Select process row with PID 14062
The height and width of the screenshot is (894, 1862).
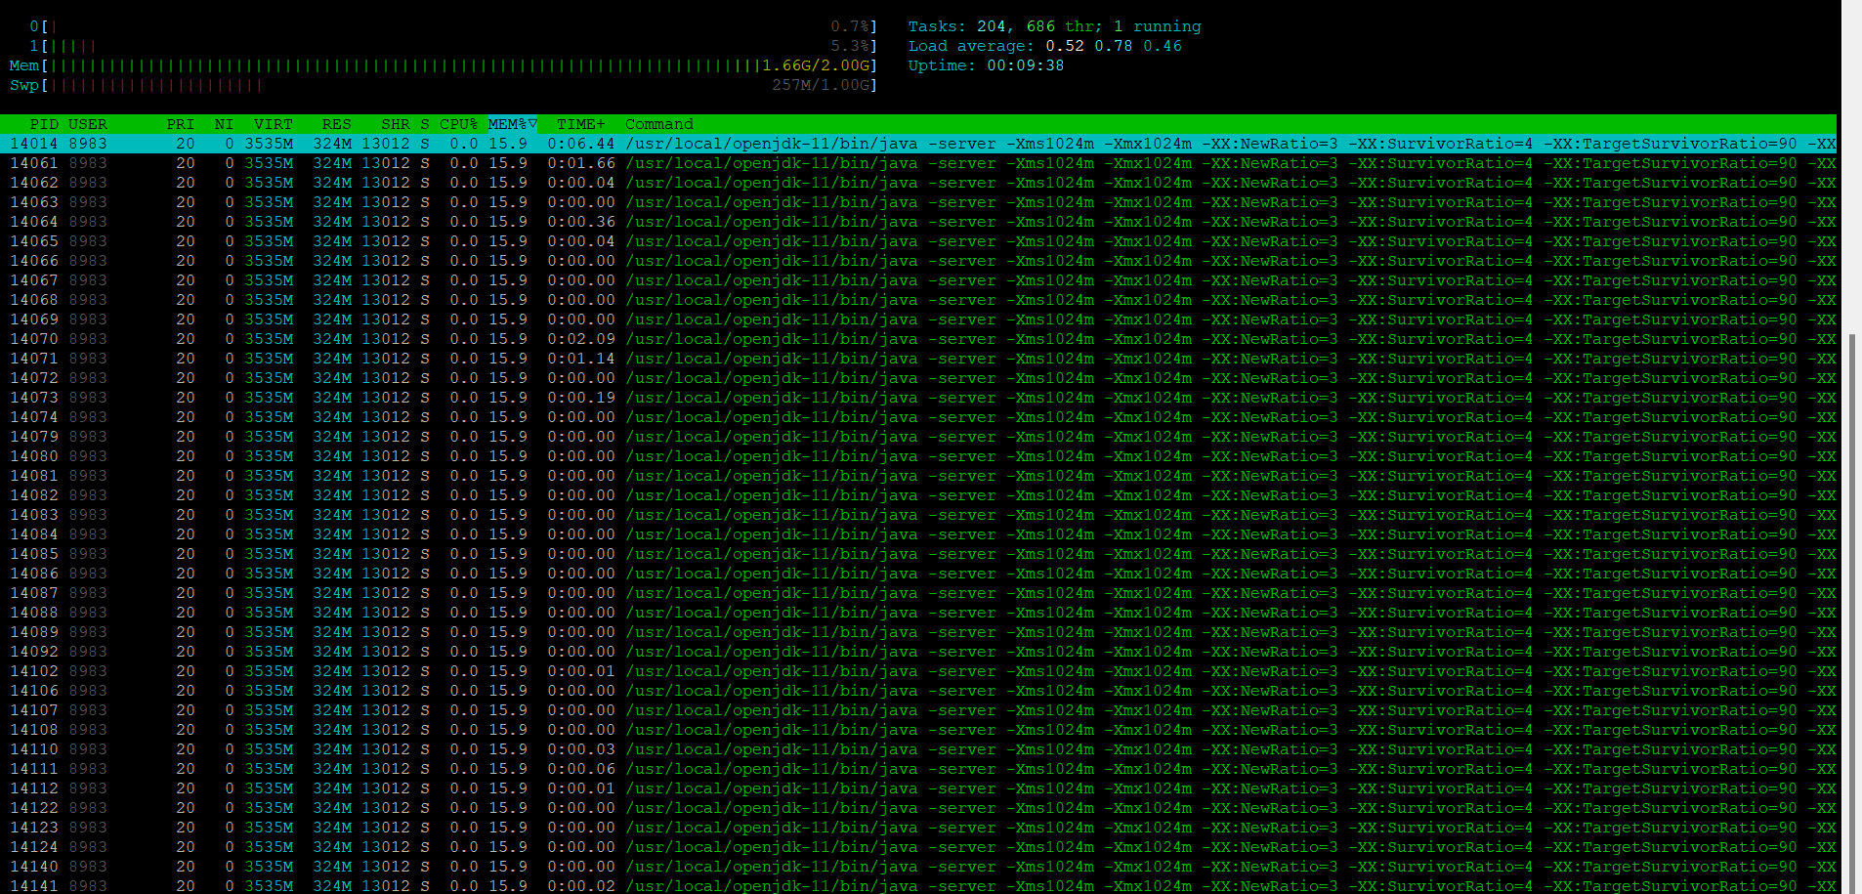click(x=918, y=183)
